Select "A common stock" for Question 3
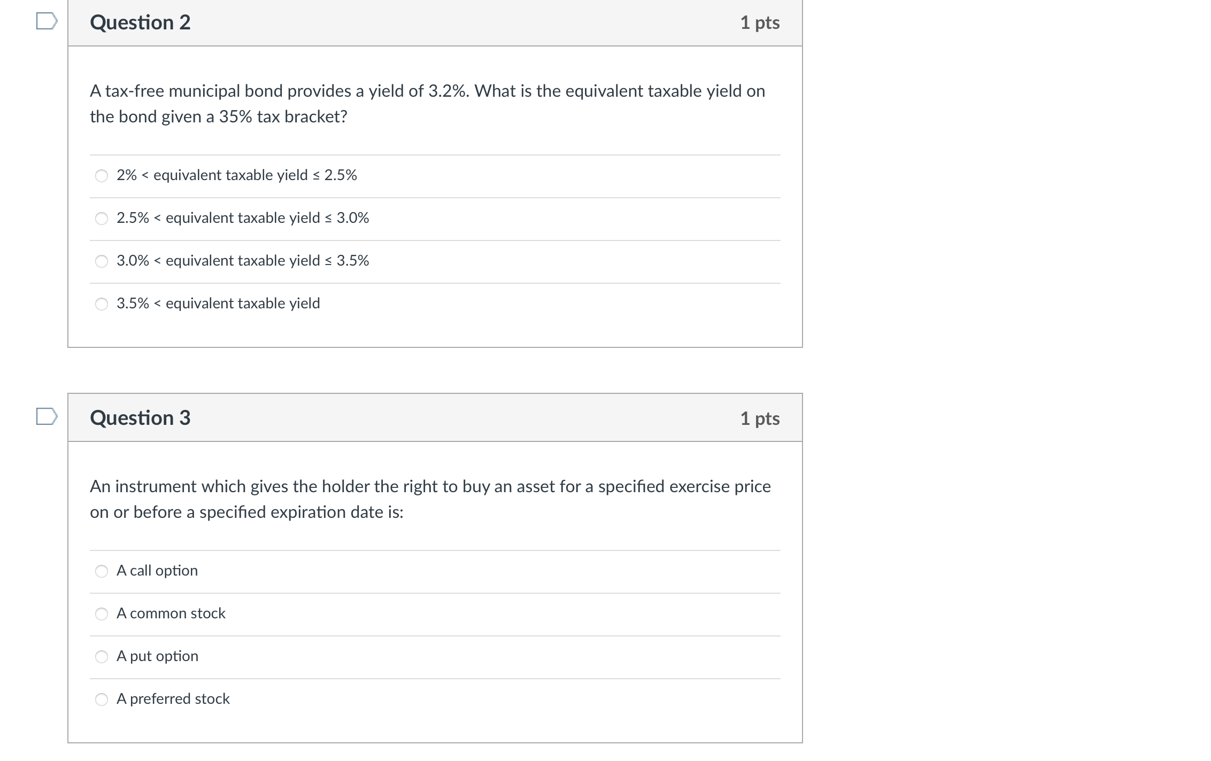1211x761 pixels. 102,614
